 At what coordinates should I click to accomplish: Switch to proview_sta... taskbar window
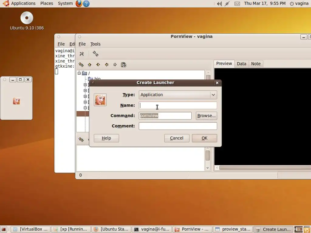tap(232, 229)
